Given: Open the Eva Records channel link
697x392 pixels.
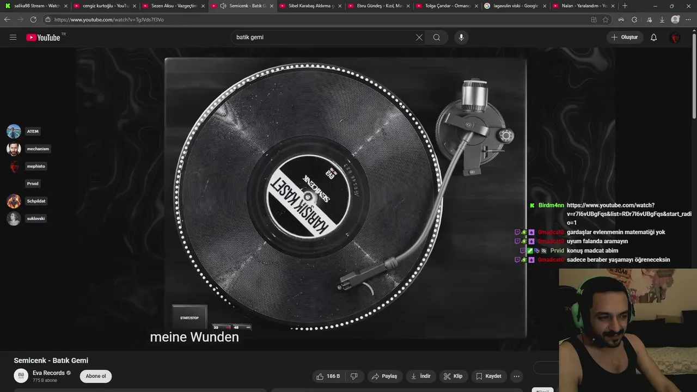Looking at the screenshot, I should (48, 373).
